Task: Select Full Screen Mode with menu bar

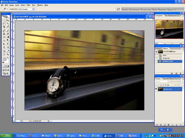Action: (x=6, y=70)
